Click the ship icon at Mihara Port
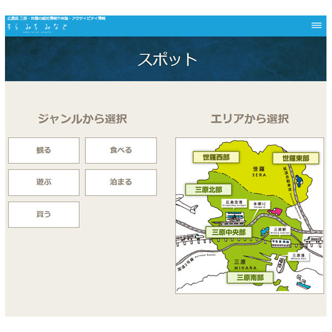The image size is (332, 332). click(282, 266)
